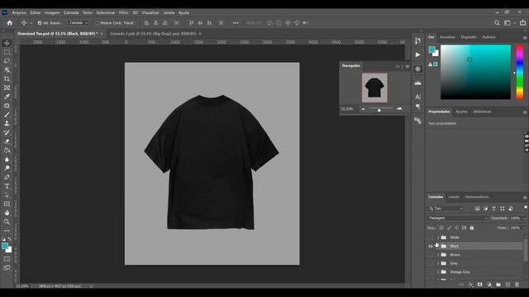
Task: Toggle layer filtering switch on or off
Action: click(526, 207)
